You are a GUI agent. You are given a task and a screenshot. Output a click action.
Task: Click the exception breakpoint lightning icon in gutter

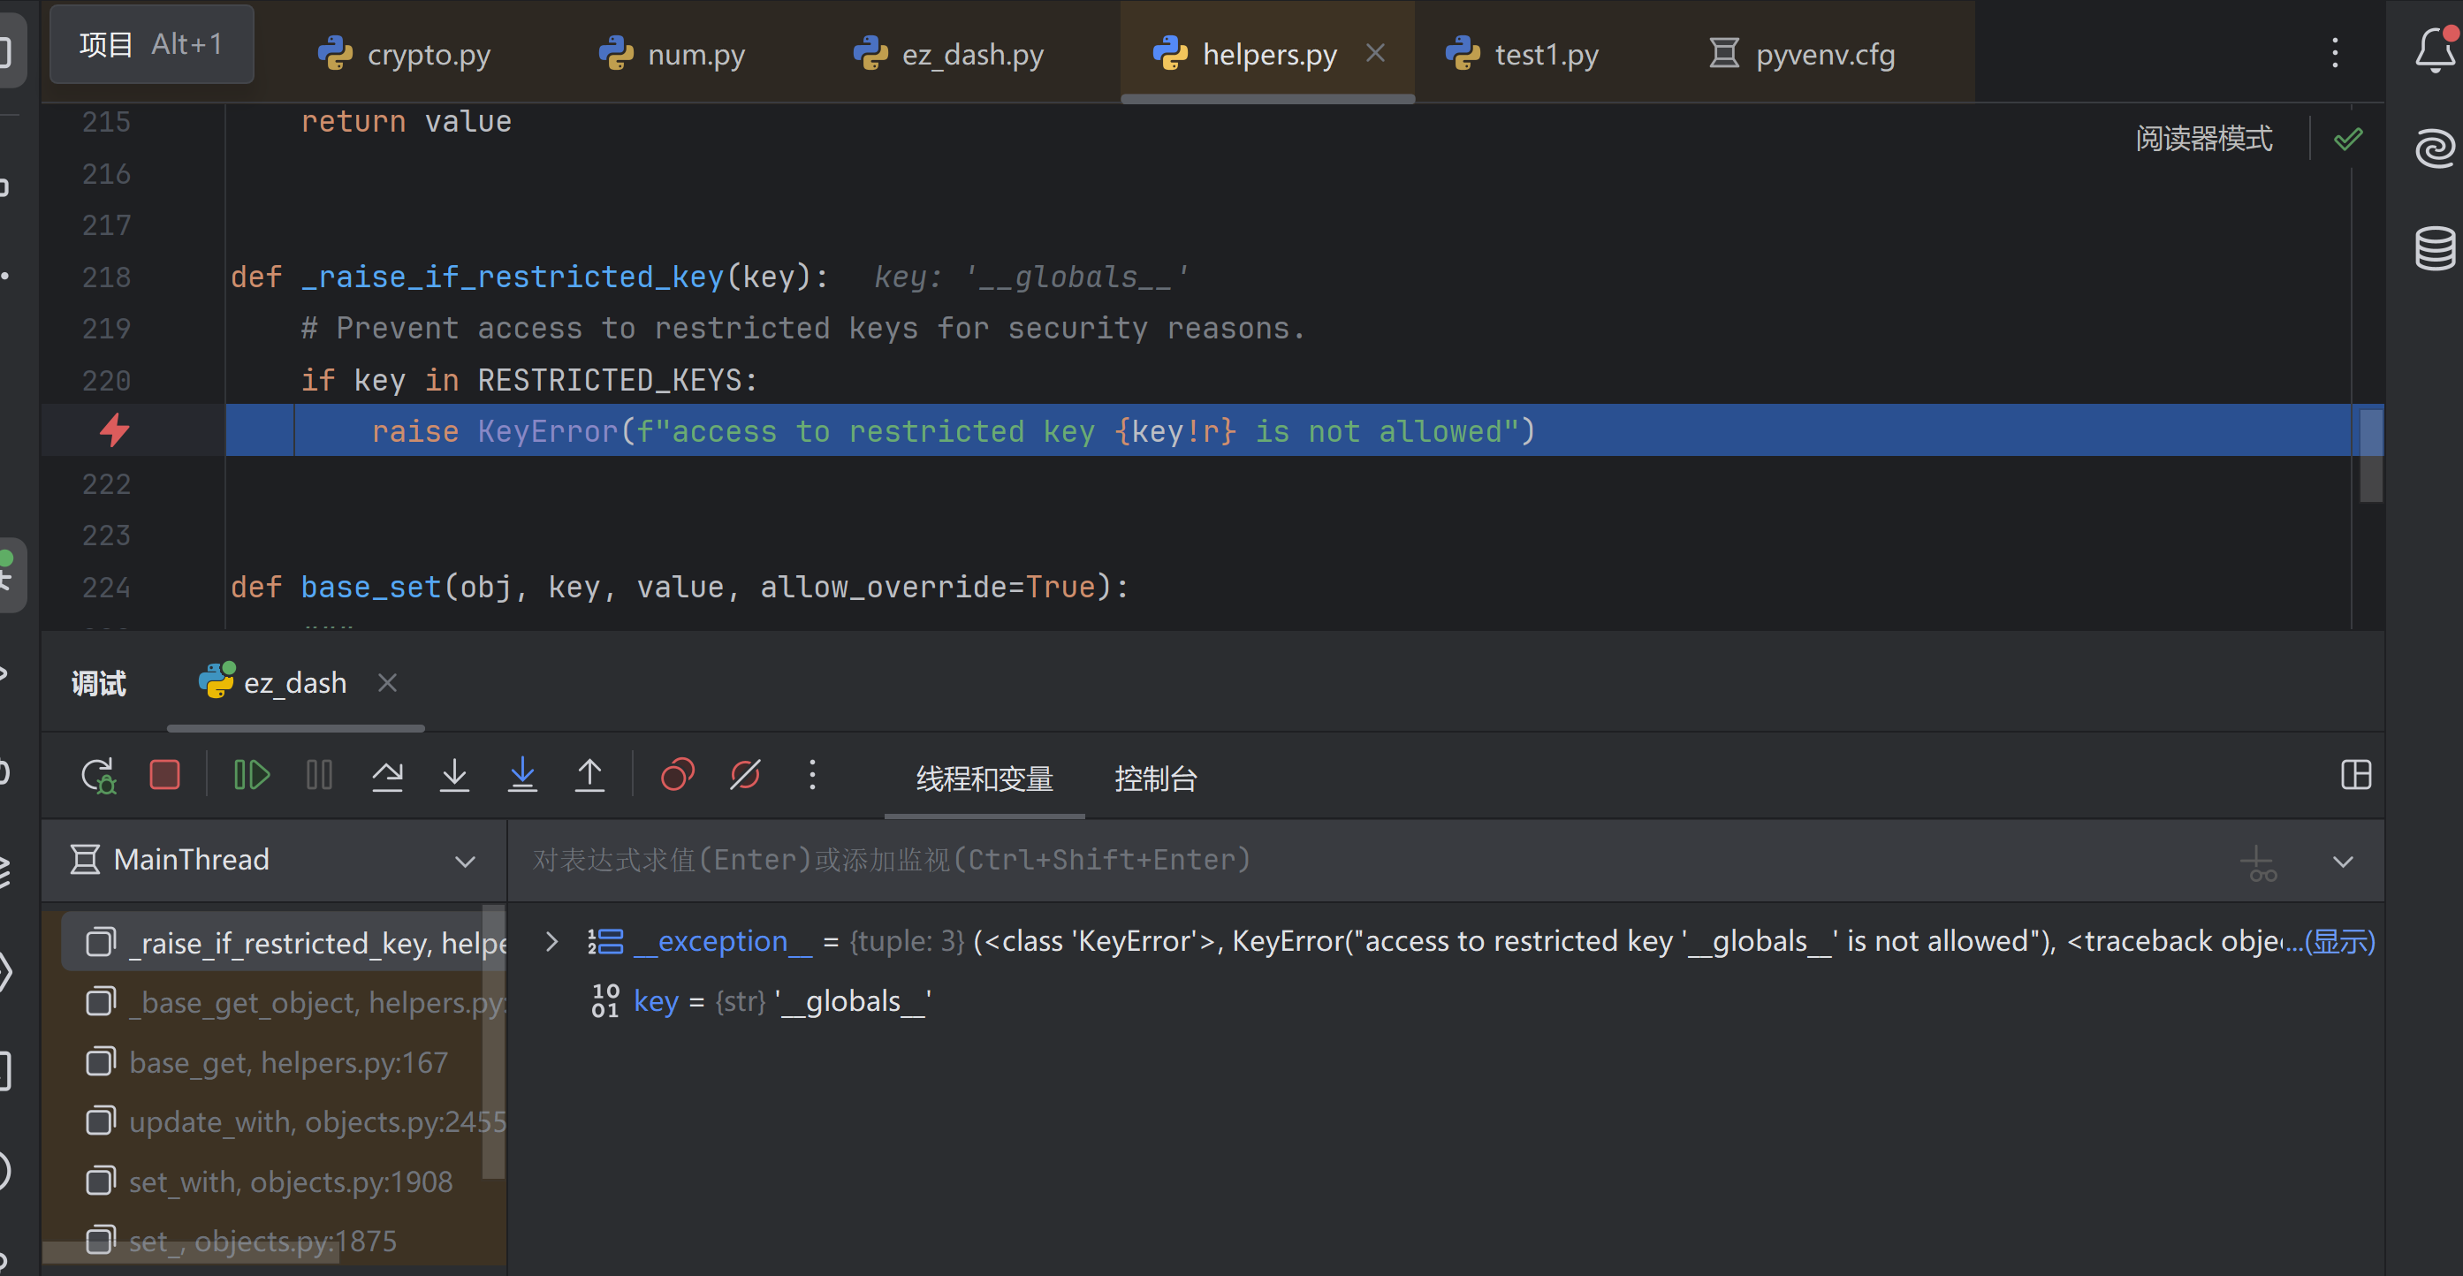coord(115,430)
